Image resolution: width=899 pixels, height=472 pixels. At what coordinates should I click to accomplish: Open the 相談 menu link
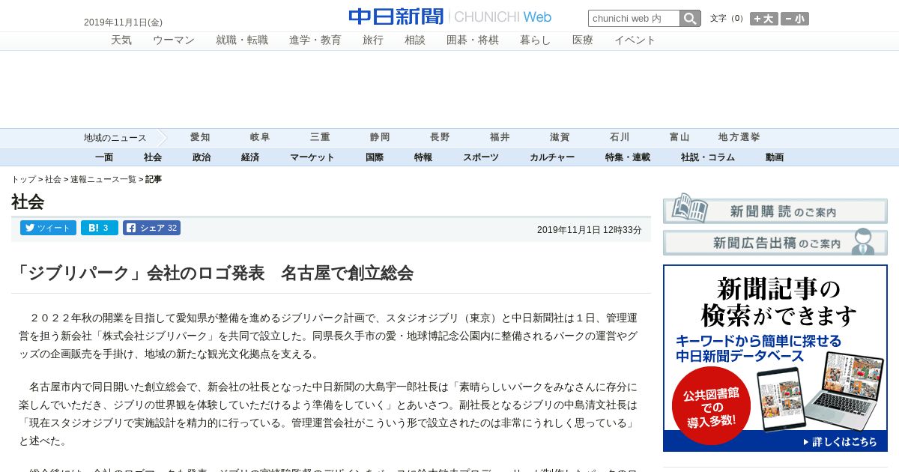tap(415, 40)
